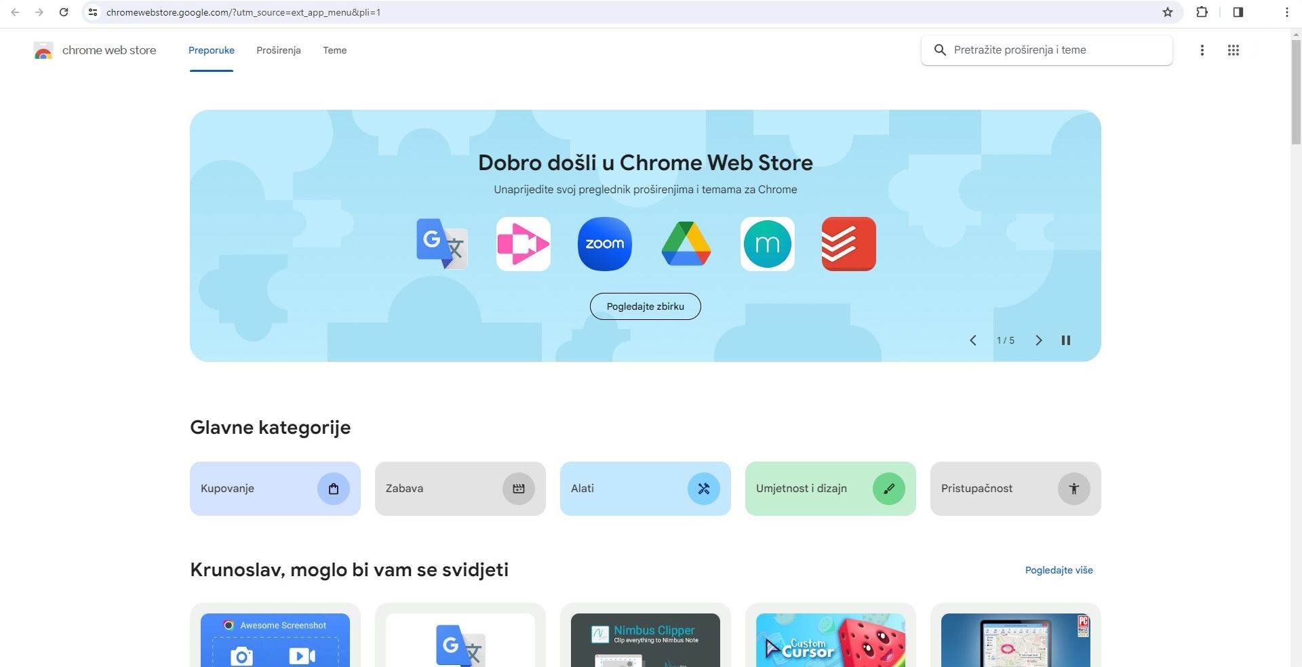1302x667 pixels.
Task: Click the browser back arrow
Action: pos(15,12)
